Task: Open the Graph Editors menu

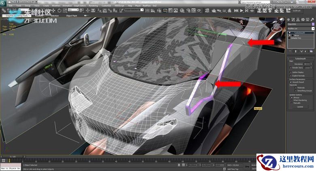Action: click(80, 6)
